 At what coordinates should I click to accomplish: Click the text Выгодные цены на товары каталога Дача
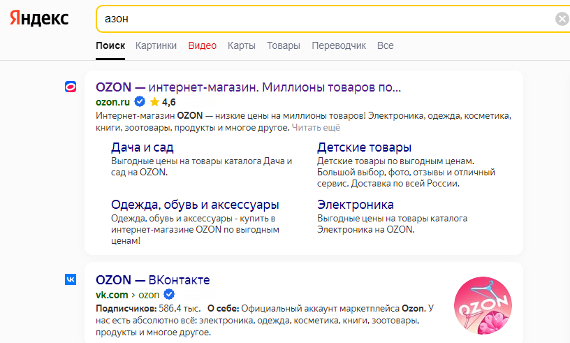tap(198, 161)
